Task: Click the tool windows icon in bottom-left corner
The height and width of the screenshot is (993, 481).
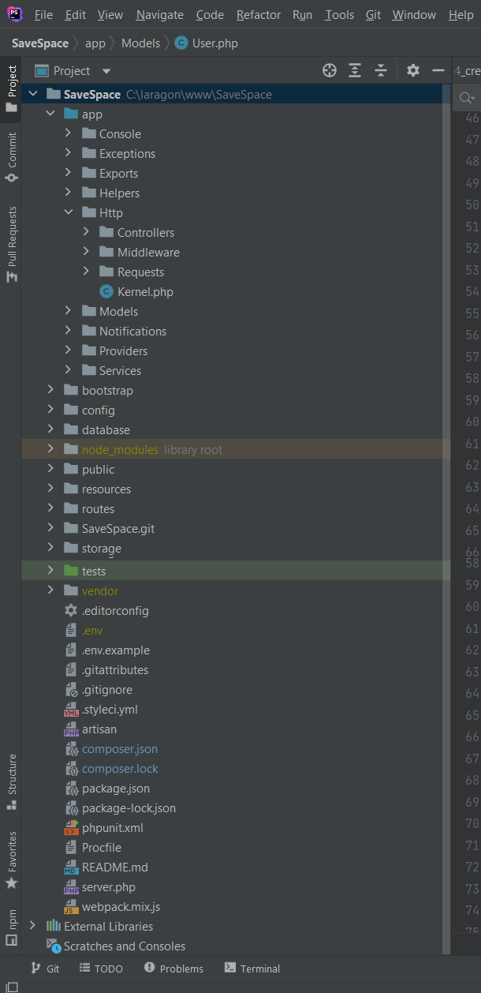Action: pyautogui.click(x=11, y=985)
